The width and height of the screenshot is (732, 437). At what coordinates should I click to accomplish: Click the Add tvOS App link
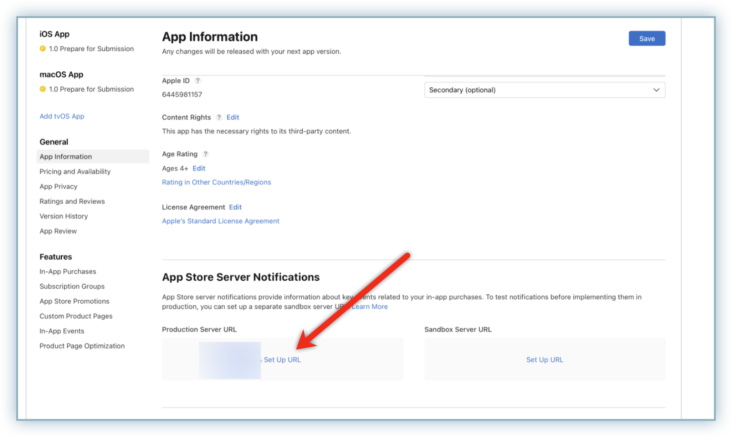[62, 116]
